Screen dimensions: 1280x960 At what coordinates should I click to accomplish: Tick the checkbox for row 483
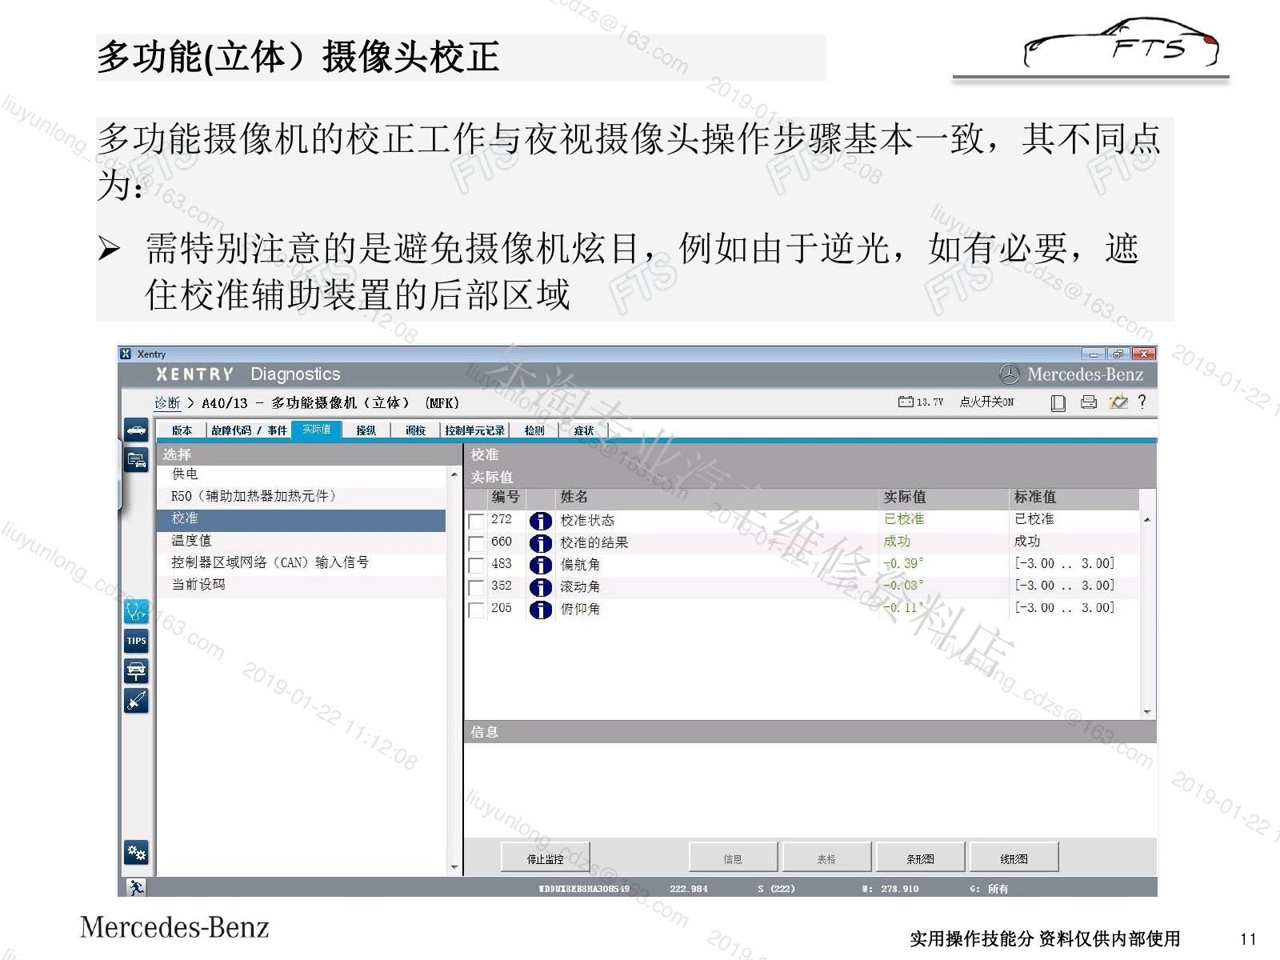pyautogui.click(x=476, y=566)
